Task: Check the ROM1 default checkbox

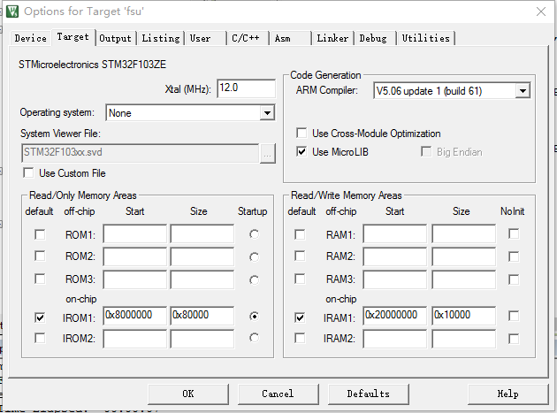Action: pyautogui.click(x=40, y=234)
